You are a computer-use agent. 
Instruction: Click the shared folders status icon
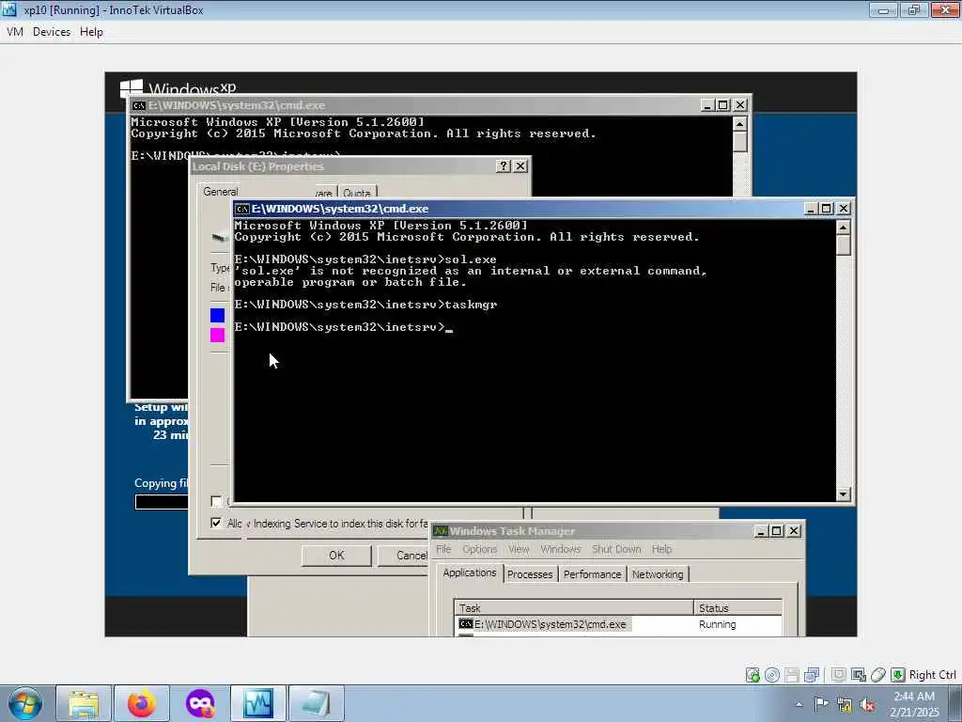(859, 675)
